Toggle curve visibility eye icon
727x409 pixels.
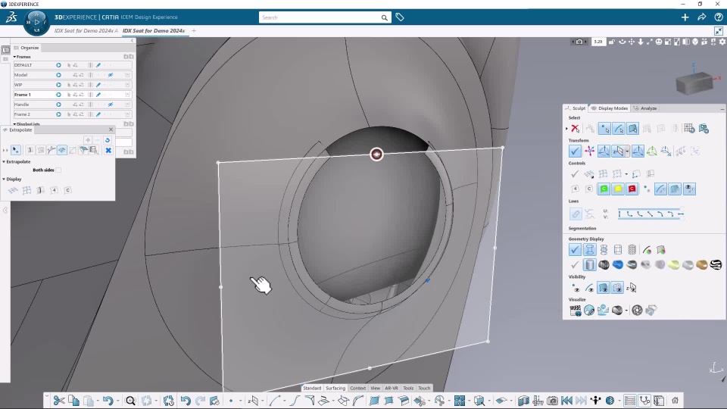589,288
